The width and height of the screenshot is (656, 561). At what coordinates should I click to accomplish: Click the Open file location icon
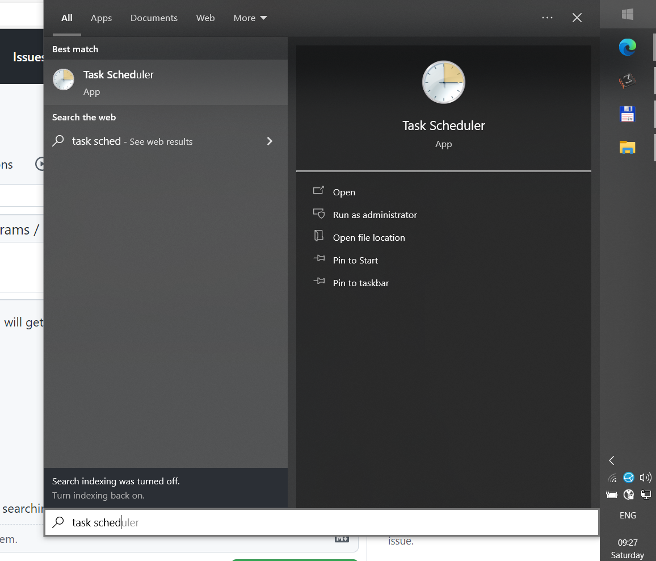point(319,236)
